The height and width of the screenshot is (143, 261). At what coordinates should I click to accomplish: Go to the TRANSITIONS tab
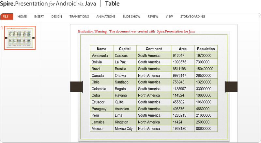tap(79, 17)
